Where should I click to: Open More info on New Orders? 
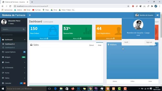pos(44,38)
